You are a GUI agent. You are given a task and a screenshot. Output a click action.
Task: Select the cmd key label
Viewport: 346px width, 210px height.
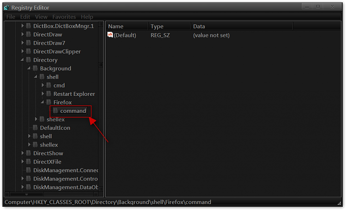[x=59, y=86]
